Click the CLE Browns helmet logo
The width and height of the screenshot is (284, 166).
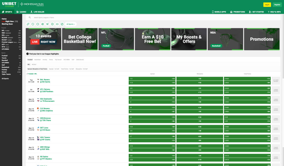tap(38, 108)
